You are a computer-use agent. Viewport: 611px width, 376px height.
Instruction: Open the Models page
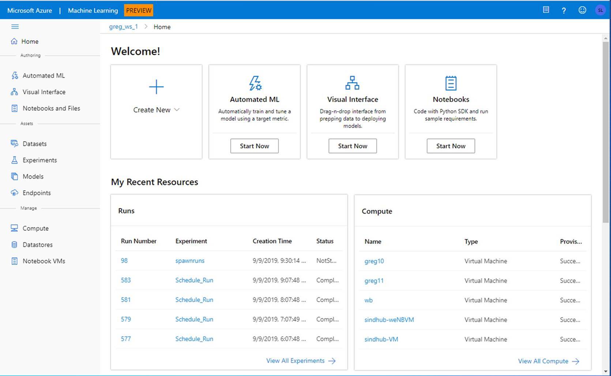click(33, 176)
